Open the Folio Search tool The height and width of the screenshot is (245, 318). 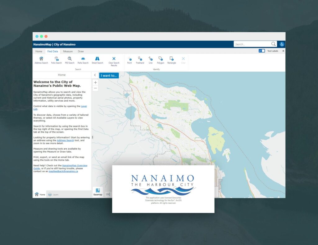[x=56, y=60]
